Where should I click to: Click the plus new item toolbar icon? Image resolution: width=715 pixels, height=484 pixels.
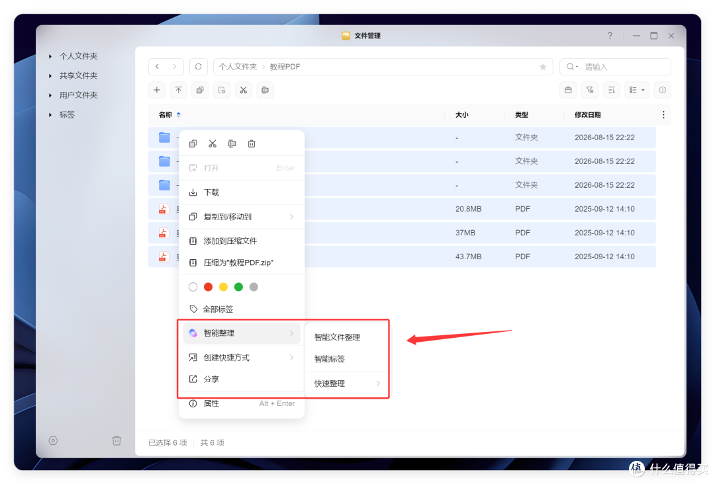click(157, 90)
